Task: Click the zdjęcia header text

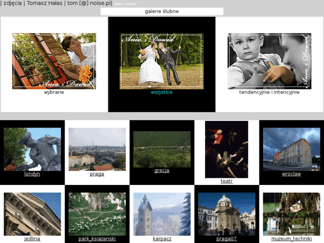Action: [12, 3]
